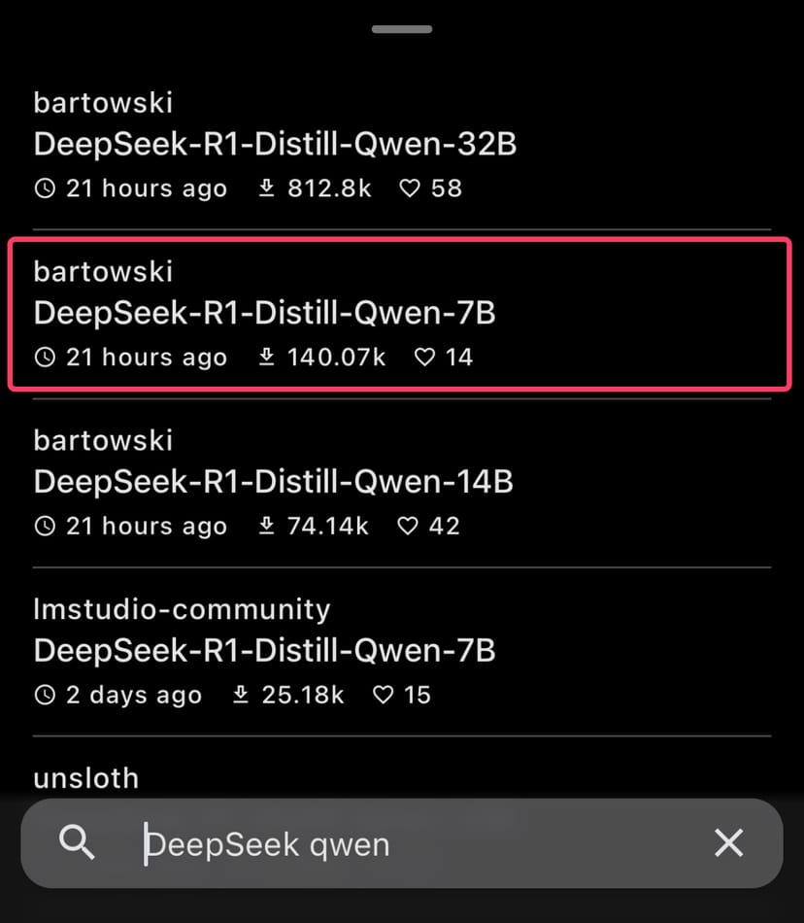
Task: Tap the search magnifier icon
Action: tap(77, 842)
